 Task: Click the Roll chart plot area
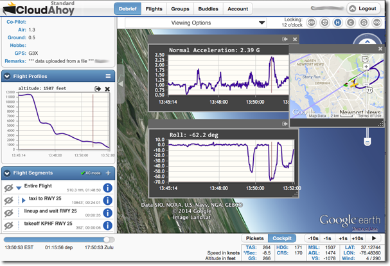(x=231, y=161)
